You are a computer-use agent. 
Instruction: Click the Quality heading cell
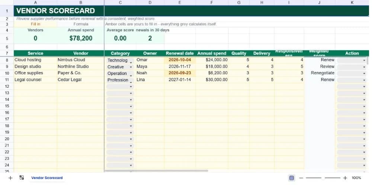point(239,53)
